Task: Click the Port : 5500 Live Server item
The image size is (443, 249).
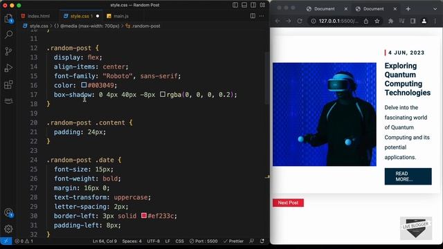Action: pos(204,241)
